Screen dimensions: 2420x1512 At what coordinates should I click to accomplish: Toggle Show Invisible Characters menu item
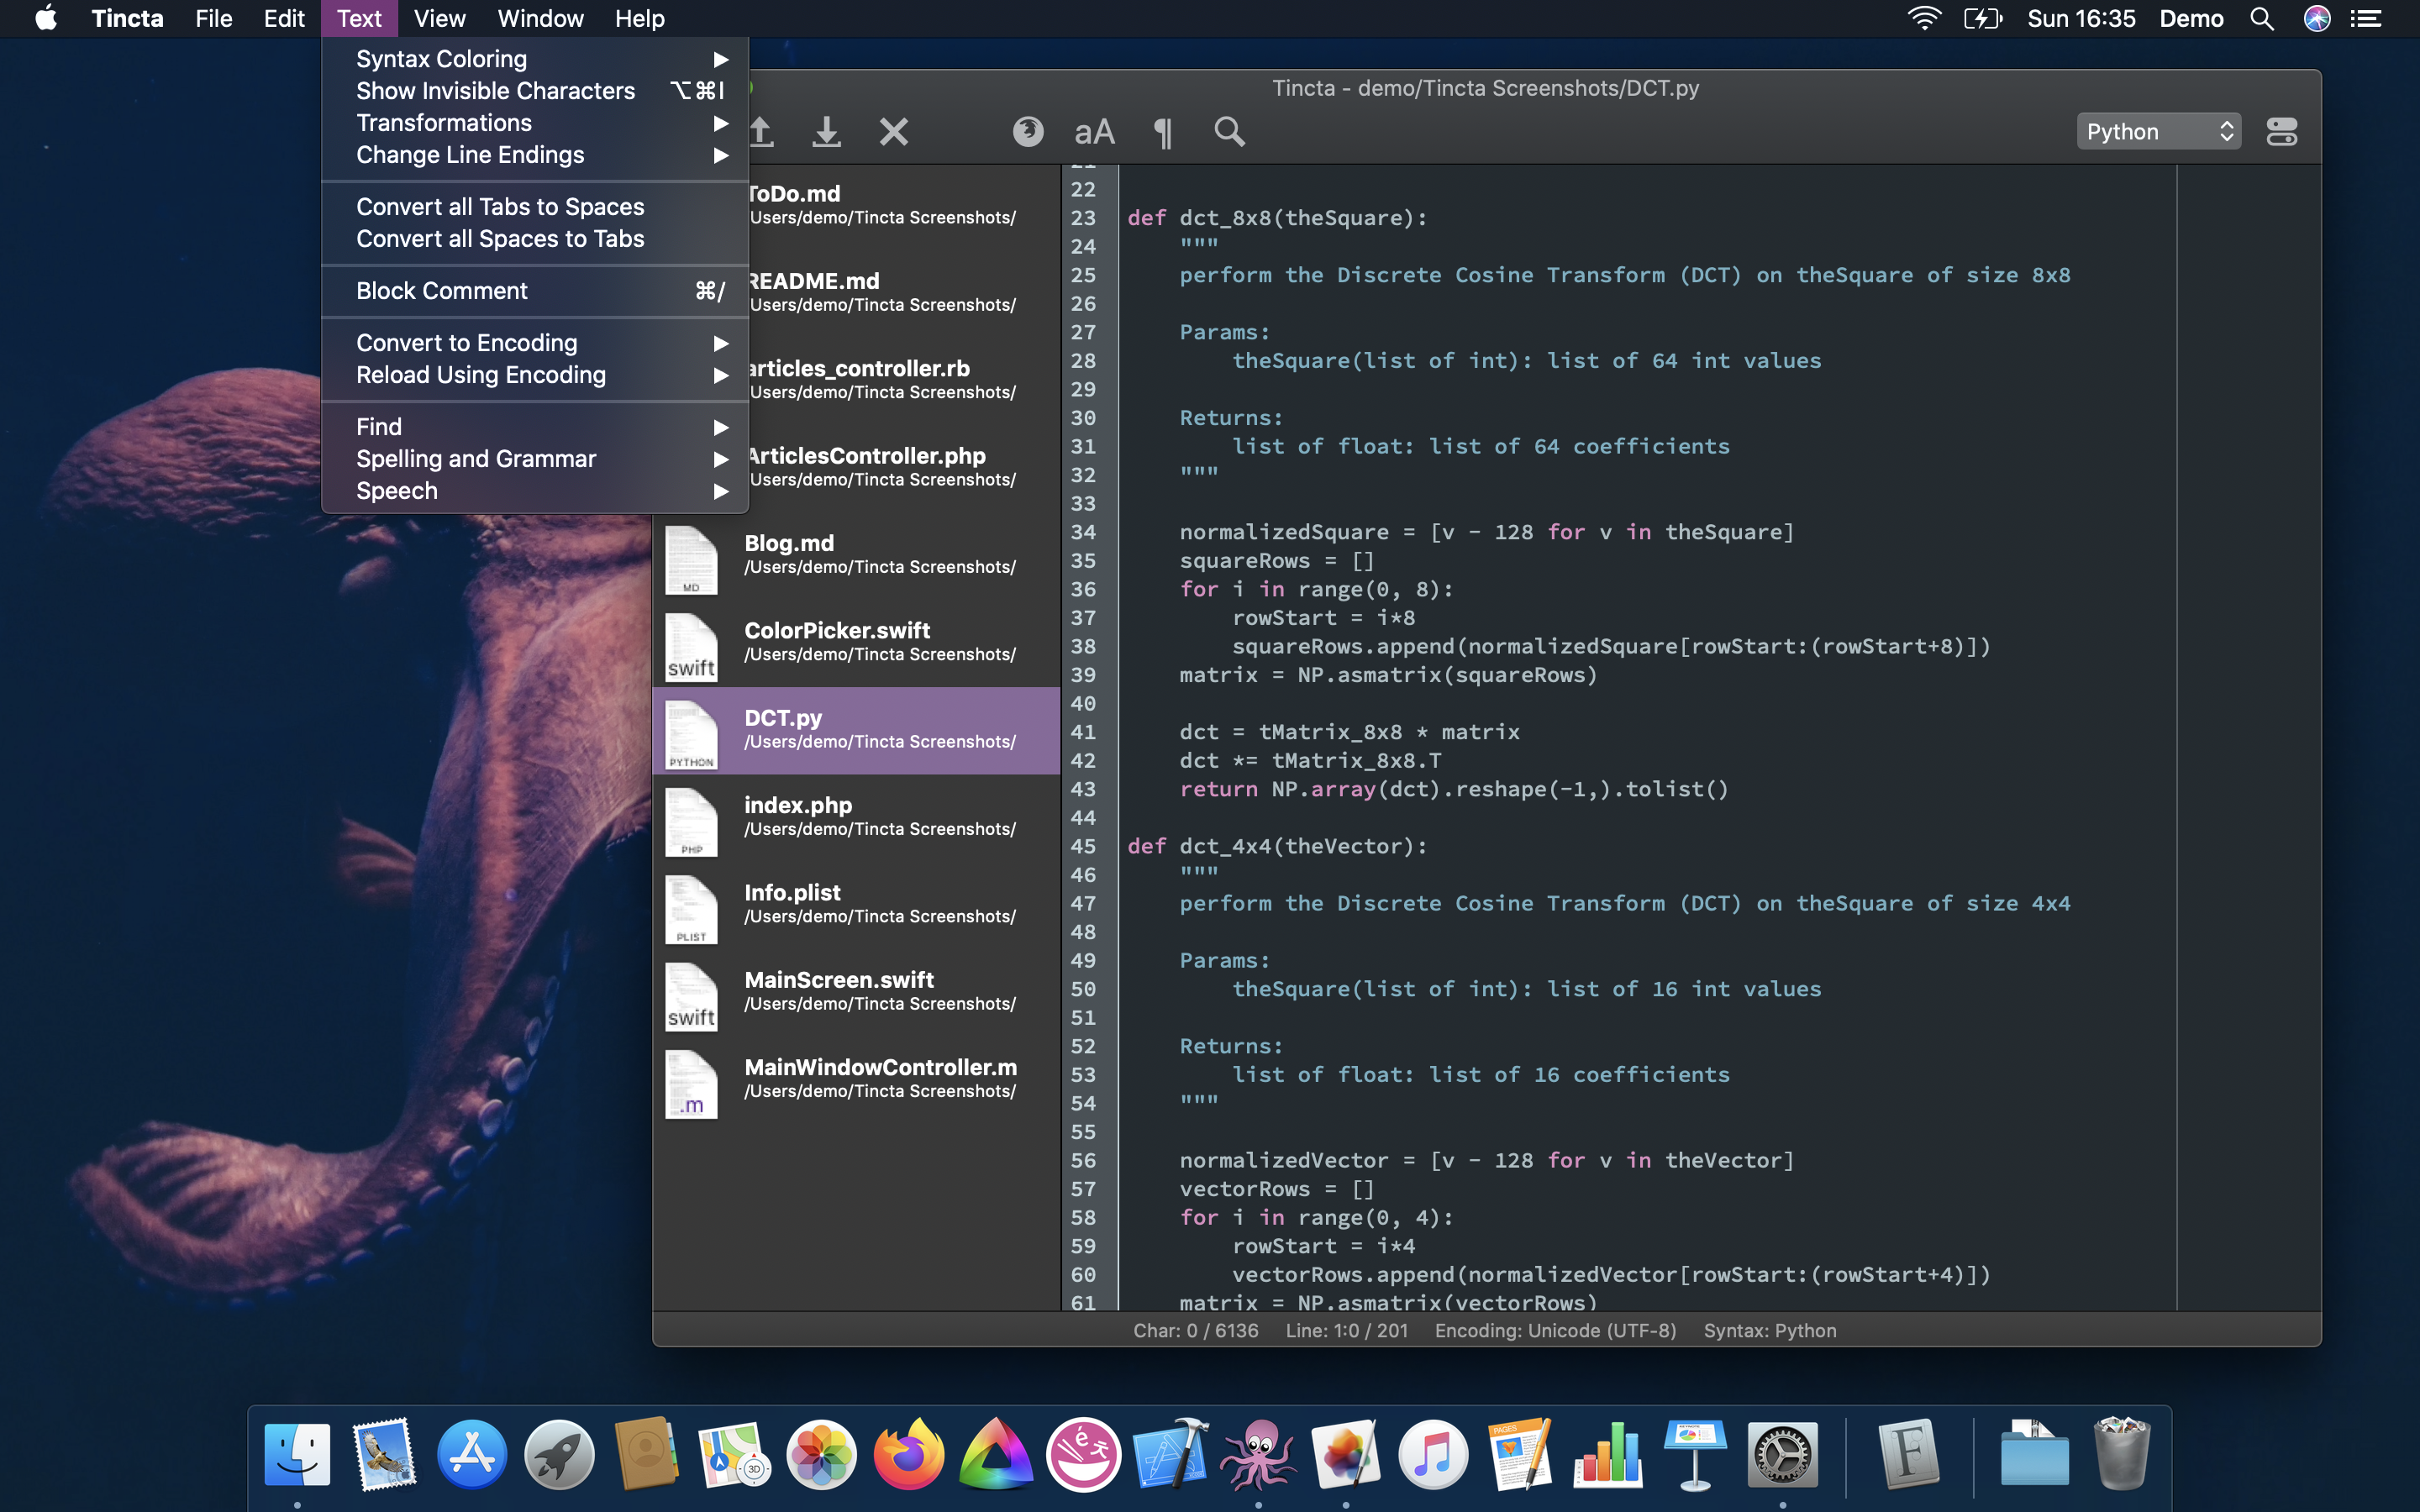[496, 91]
